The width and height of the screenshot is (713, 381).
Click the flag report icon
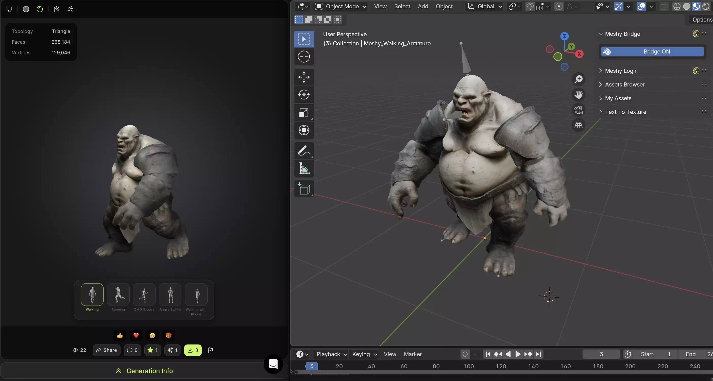[x=210, y=350]
